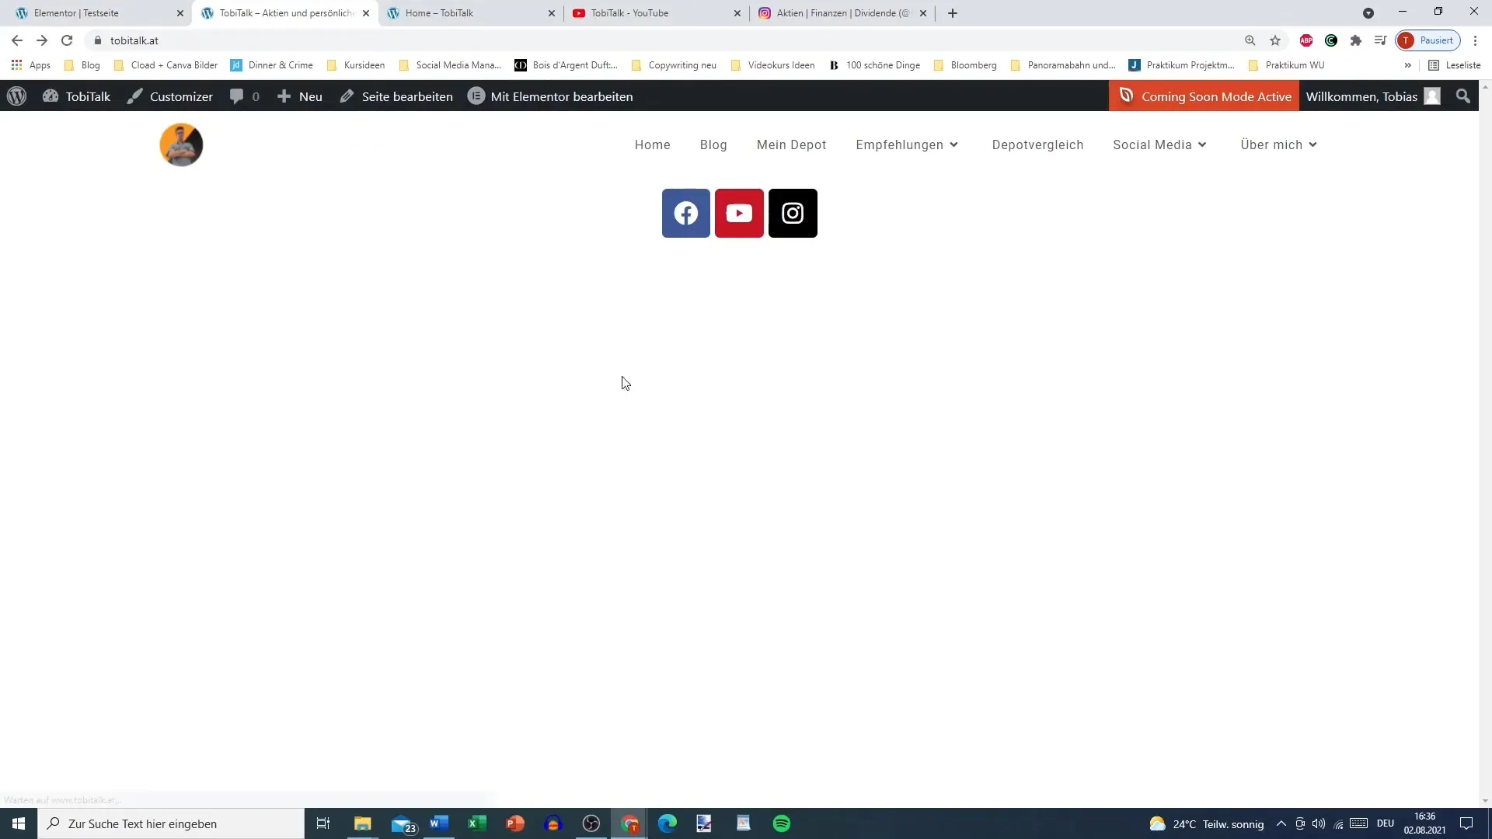Close the Elementor | Testseite tab
Screen dimensions: 1492x839
[x=180, y=13]
